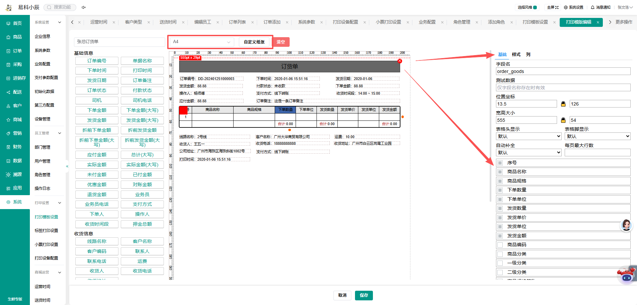
Task: Check the 商品分类 column checkbox
Action: click(500, 254)
